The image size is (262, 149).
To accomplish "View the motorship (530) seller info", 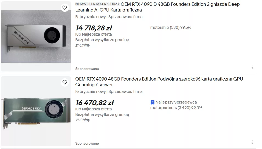I will click(x=171, y=27).
